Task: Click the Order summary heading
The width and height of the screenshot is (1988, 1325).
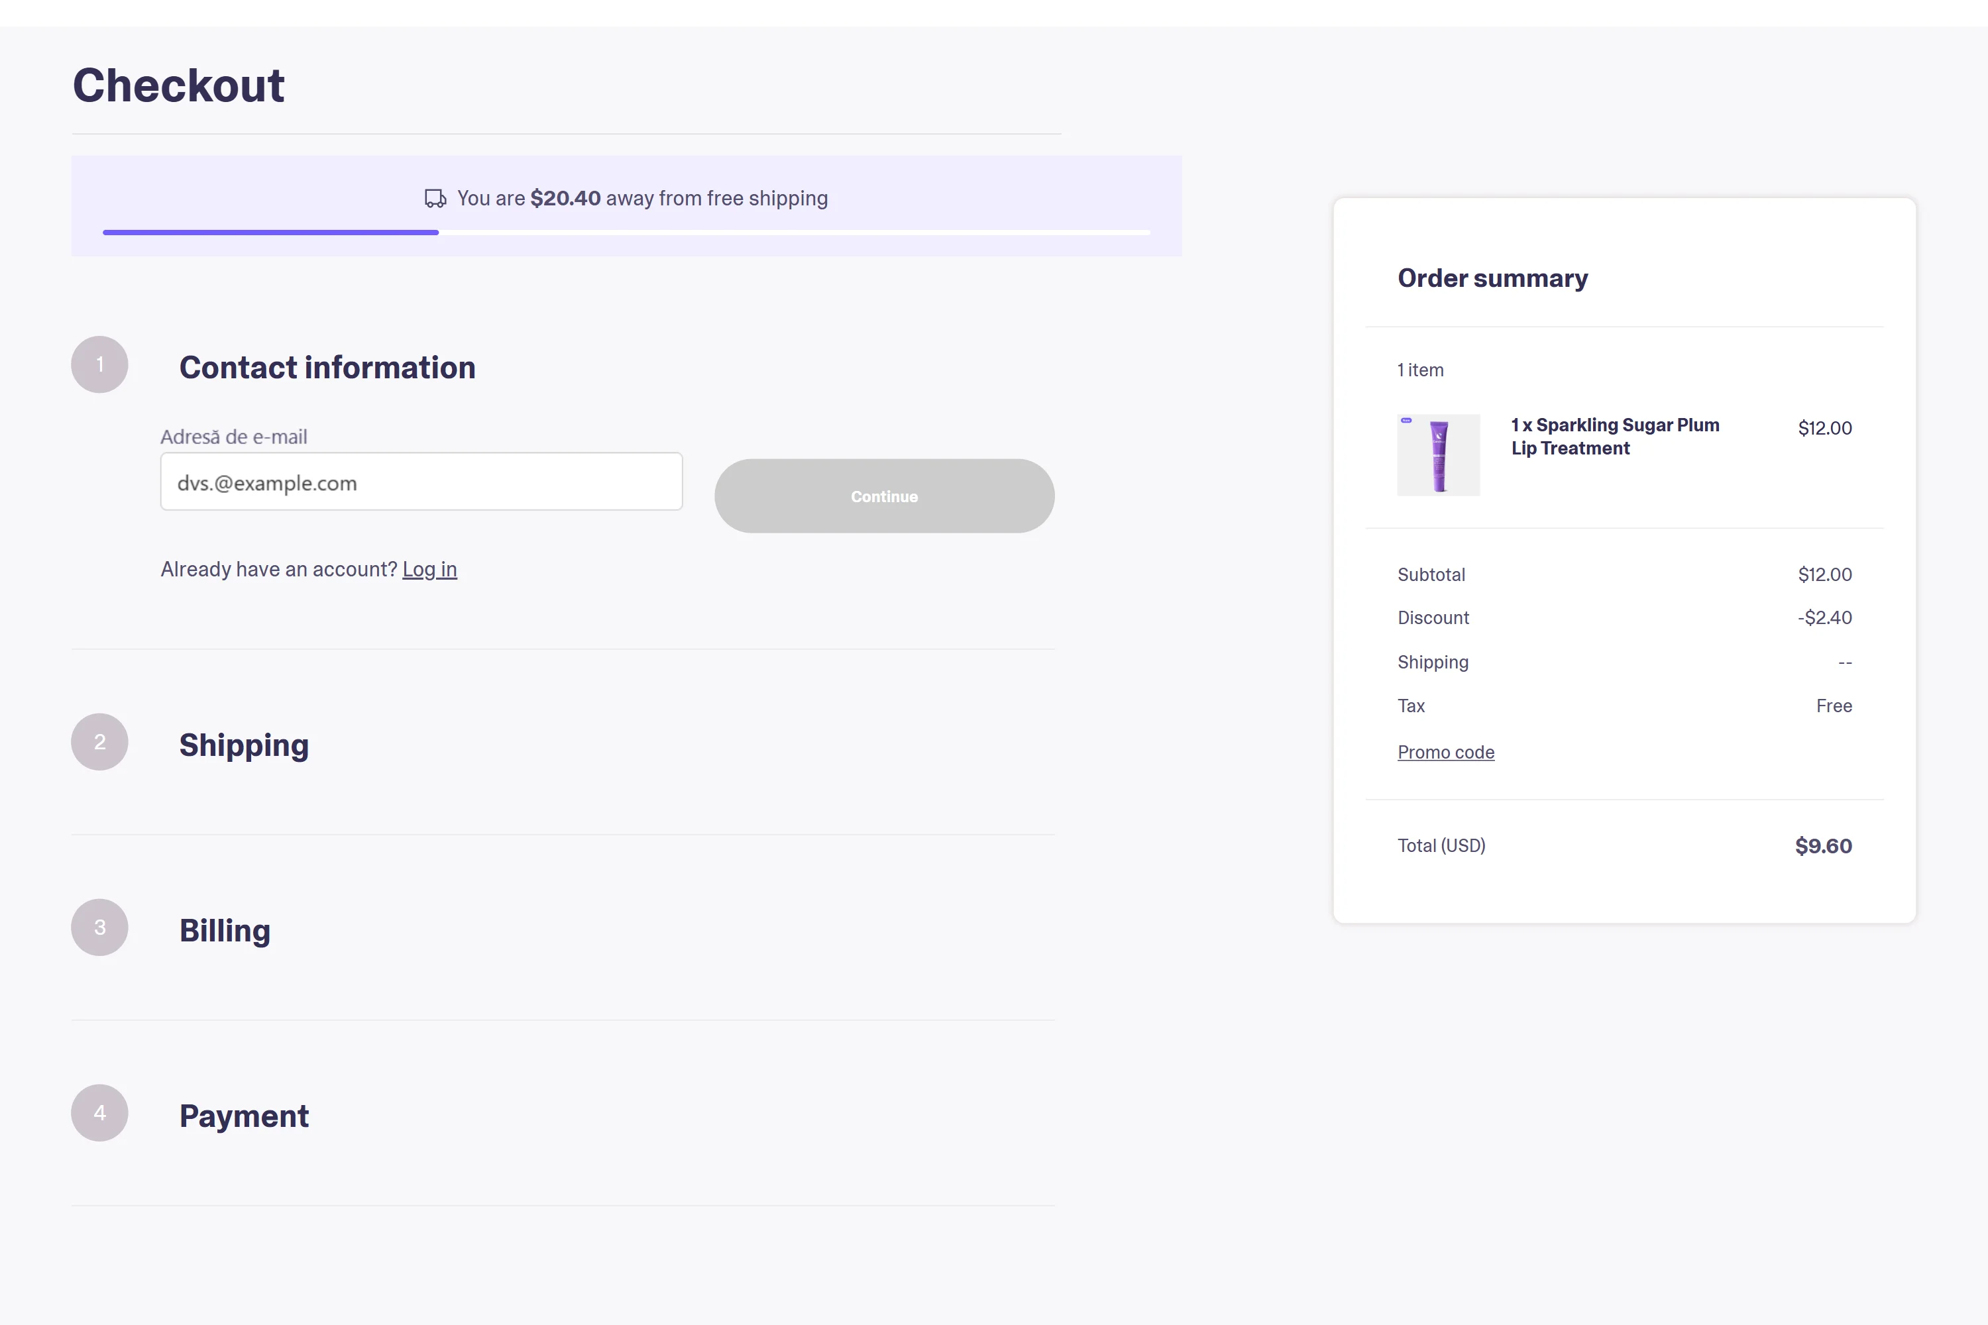Action: coord(1492,278)
